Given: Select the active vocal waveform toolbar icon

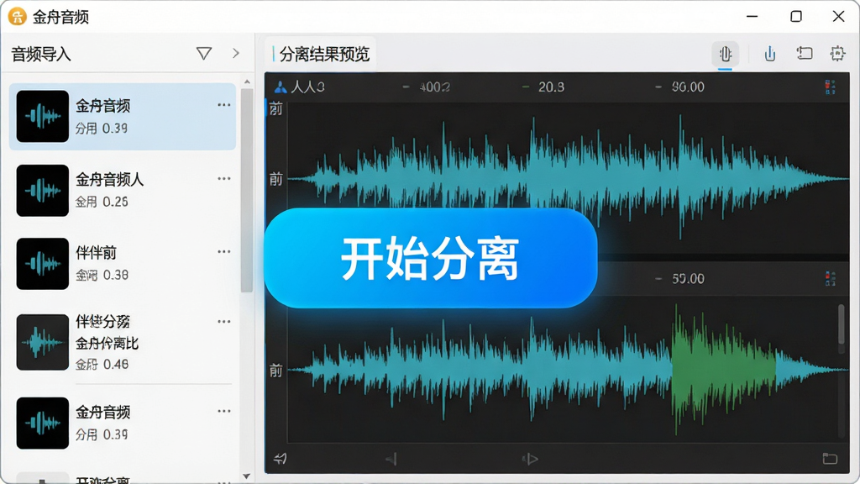Looking at the screenshot, I should 725,54.
